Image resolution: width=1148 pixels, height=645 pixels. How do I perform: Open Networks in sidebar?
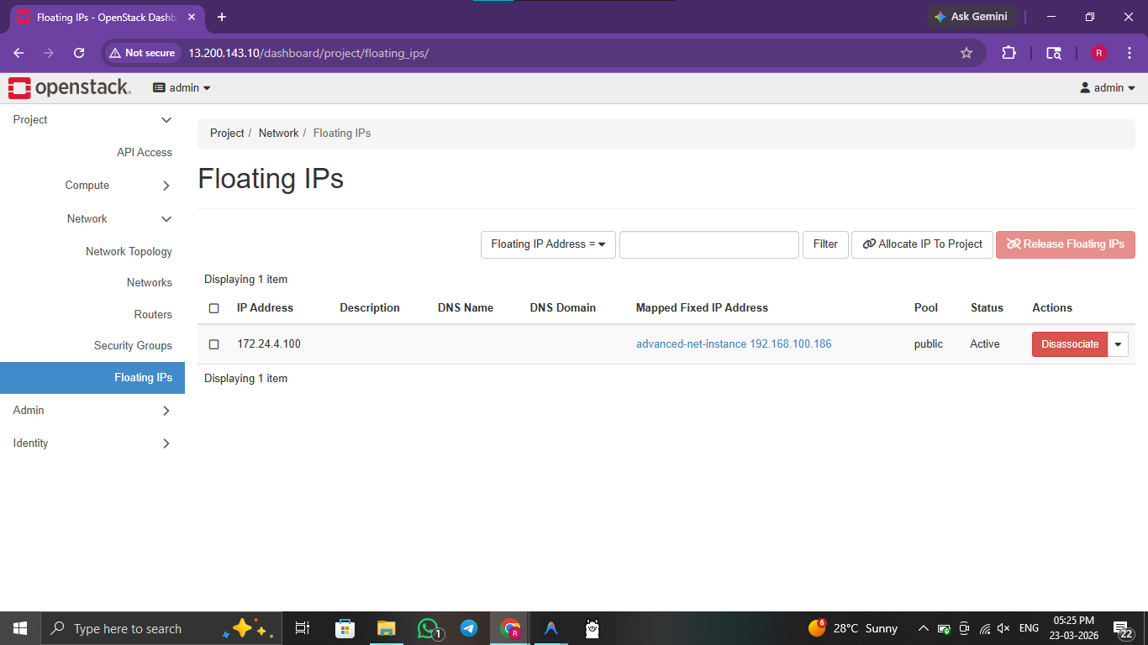tap(150, 282)
